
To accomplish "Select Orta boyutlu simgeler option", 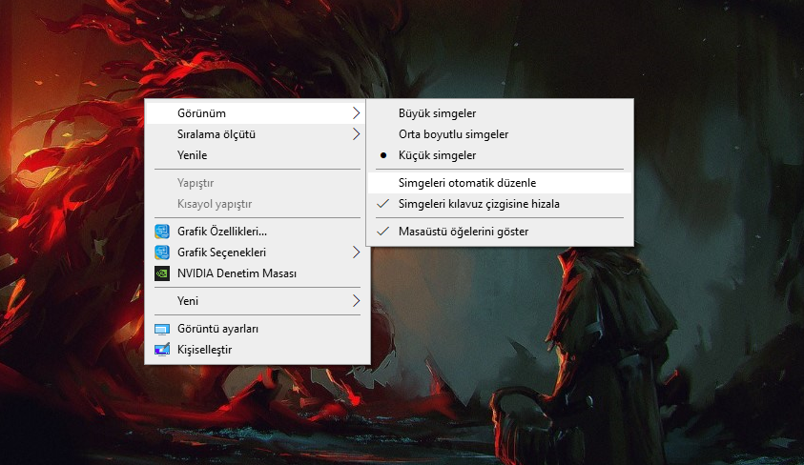I will pyautogui.click(x=500, y=134).
